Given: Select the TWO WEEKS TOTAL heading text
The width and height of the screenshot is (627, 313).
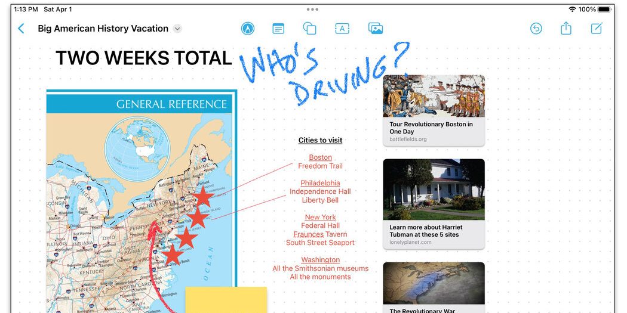Looking at the screenshot, I should pyautogui.click(x=143, y=58).
